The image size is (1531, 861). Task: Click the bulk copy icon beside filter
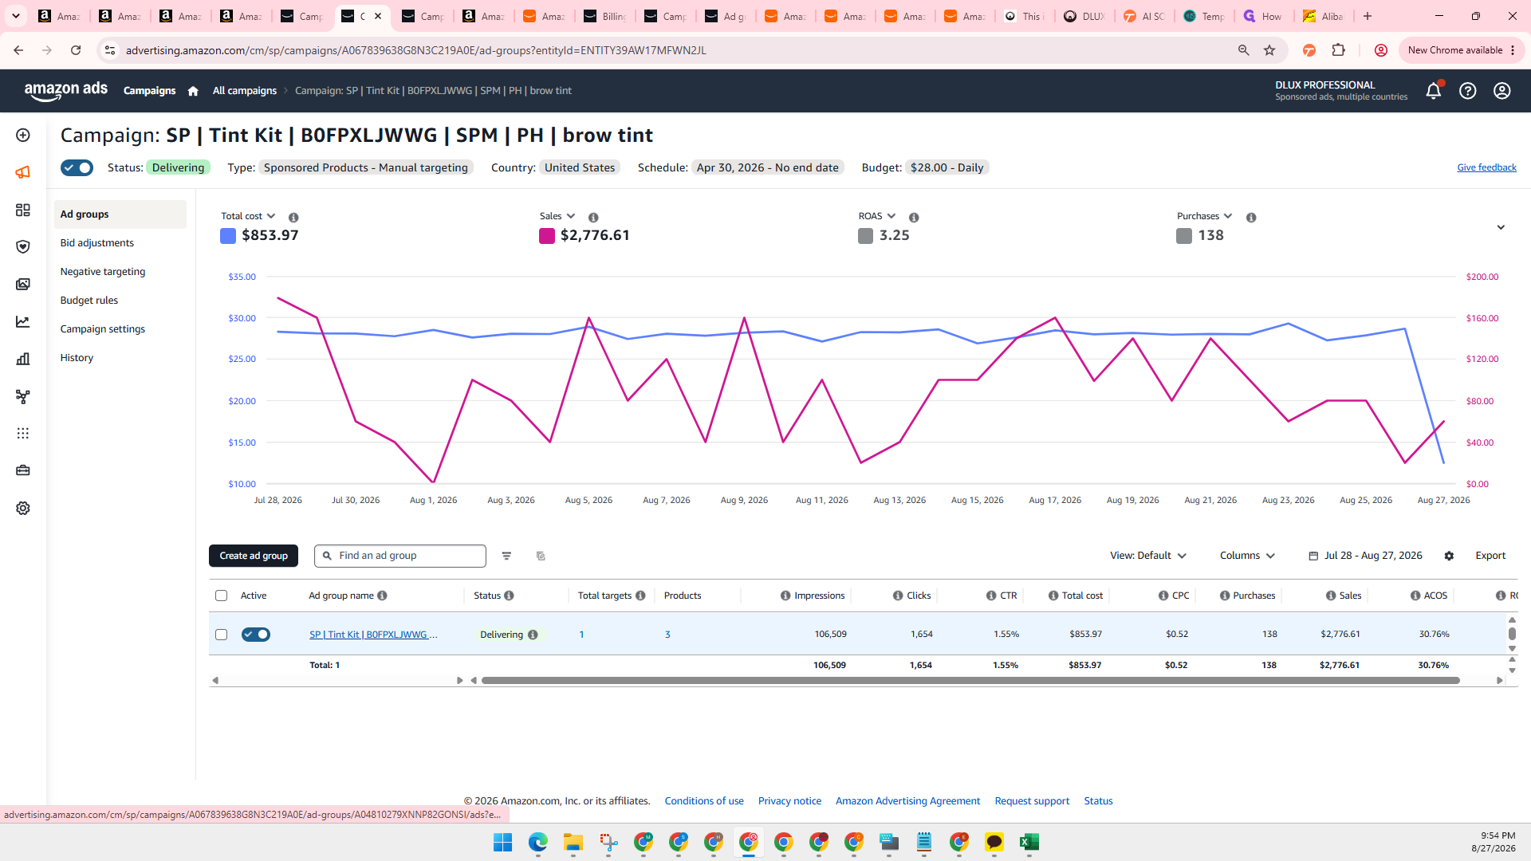coord(541,556)
